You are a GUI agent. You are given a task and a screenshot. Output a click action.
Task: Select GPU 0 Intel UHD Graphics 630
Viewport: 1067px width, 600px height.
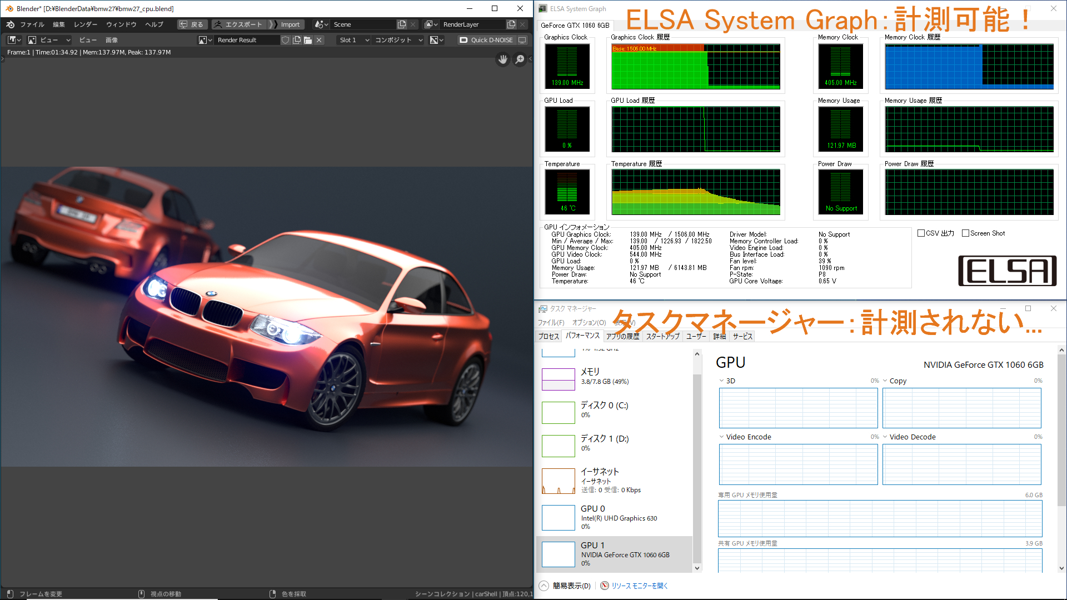pos(615,518)
